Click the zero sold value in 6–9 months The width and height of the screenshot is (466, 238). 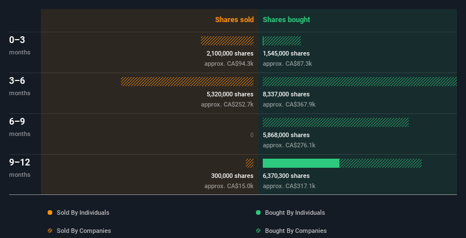pyautogui.click(x=252, y=135)
